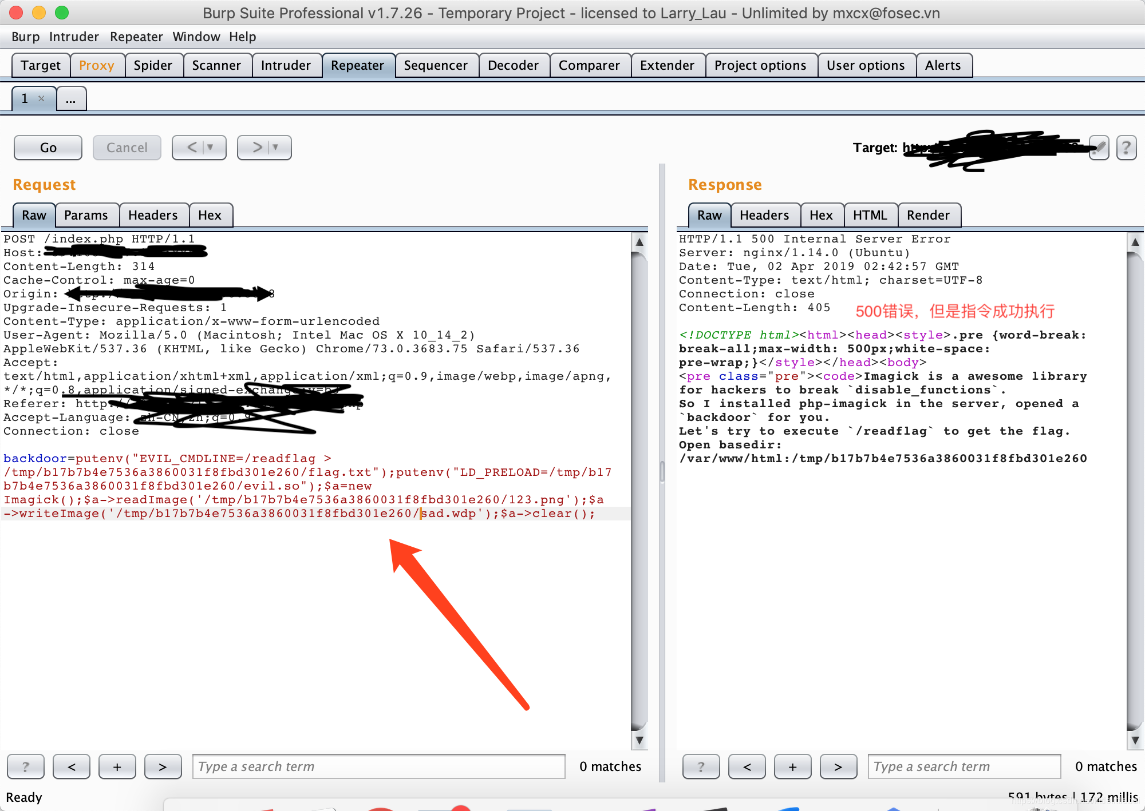Expand the back history dropdown arrow

point(211,148)
